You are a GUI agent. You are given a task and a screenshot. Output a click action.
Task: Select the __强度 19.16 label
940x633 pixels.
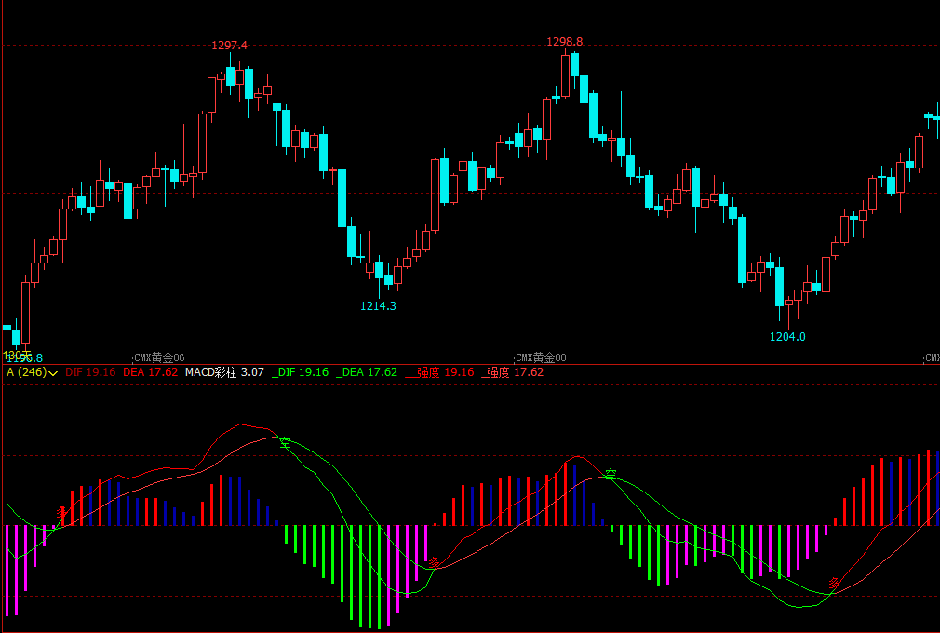point(439,372)
